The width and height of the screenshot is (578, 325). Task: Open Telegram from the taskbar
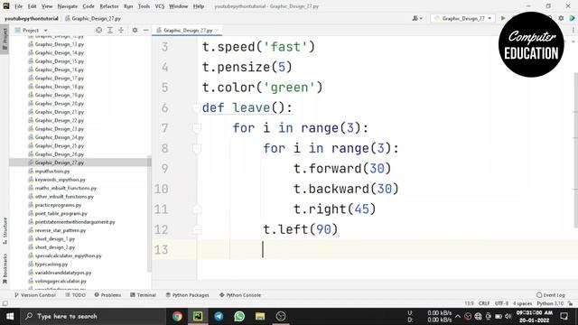(x=219, y=316)
